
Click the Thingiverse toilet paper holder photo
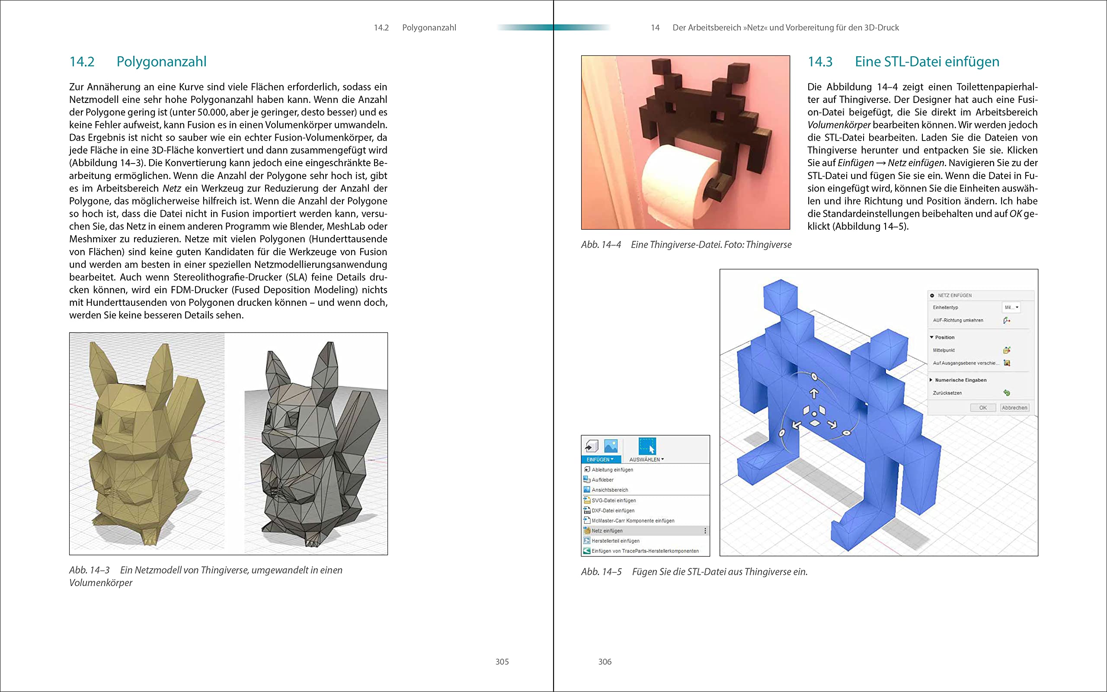(685, 142)
